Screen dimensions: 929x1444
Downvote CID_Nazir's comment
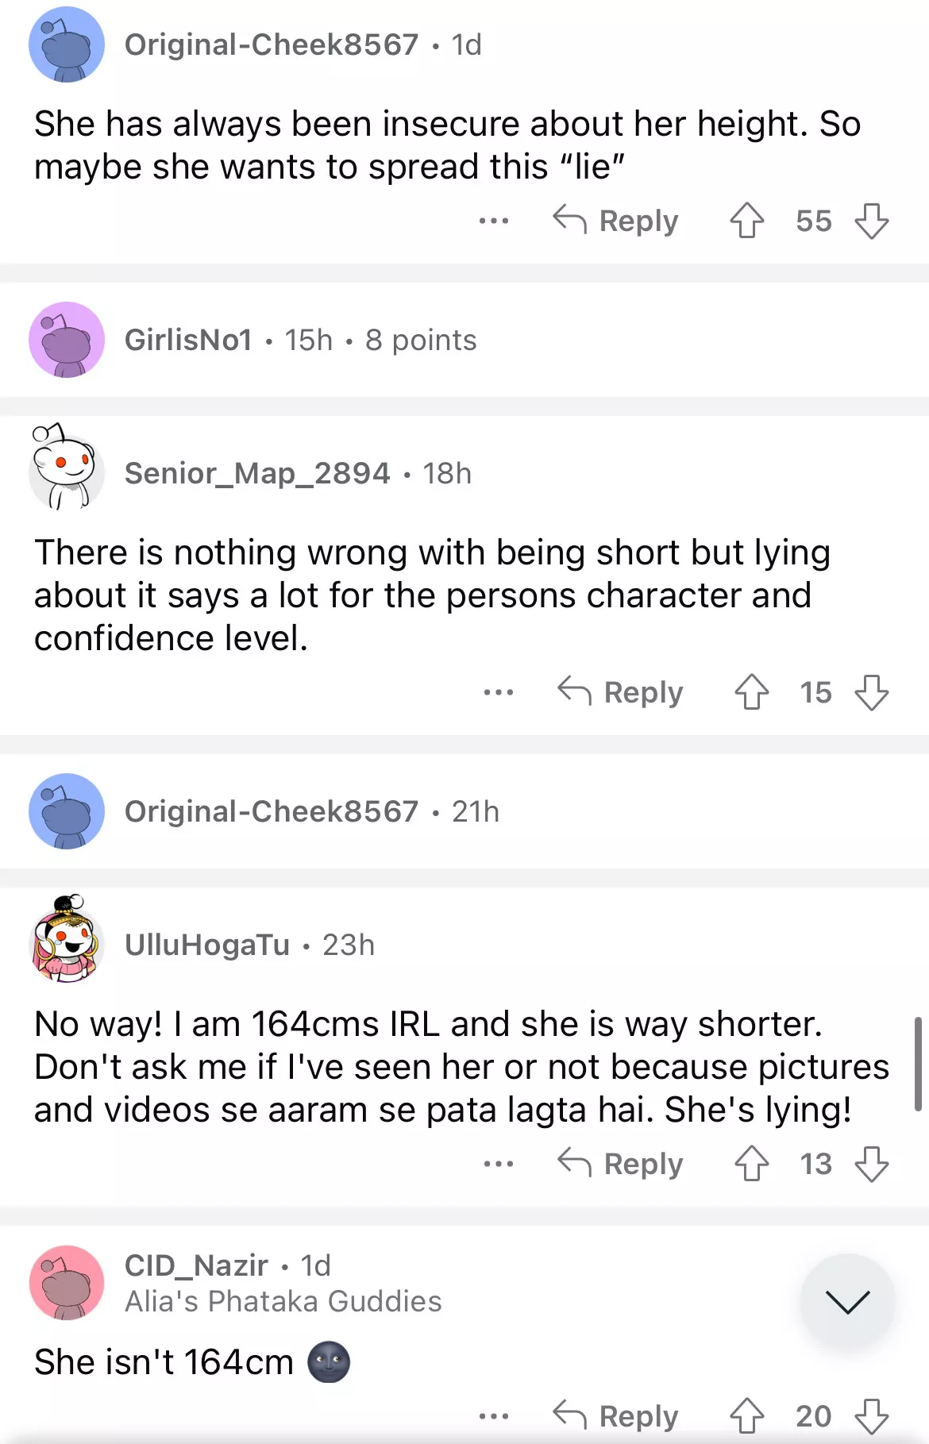tap(871, 1415)
